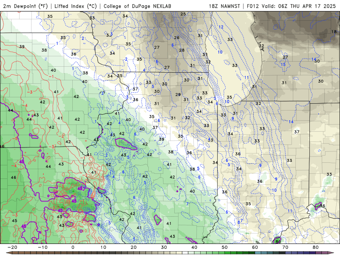Click the '80' colorbar scale label
The height and width of the screenshot is (255, 340).
point(316,247)
